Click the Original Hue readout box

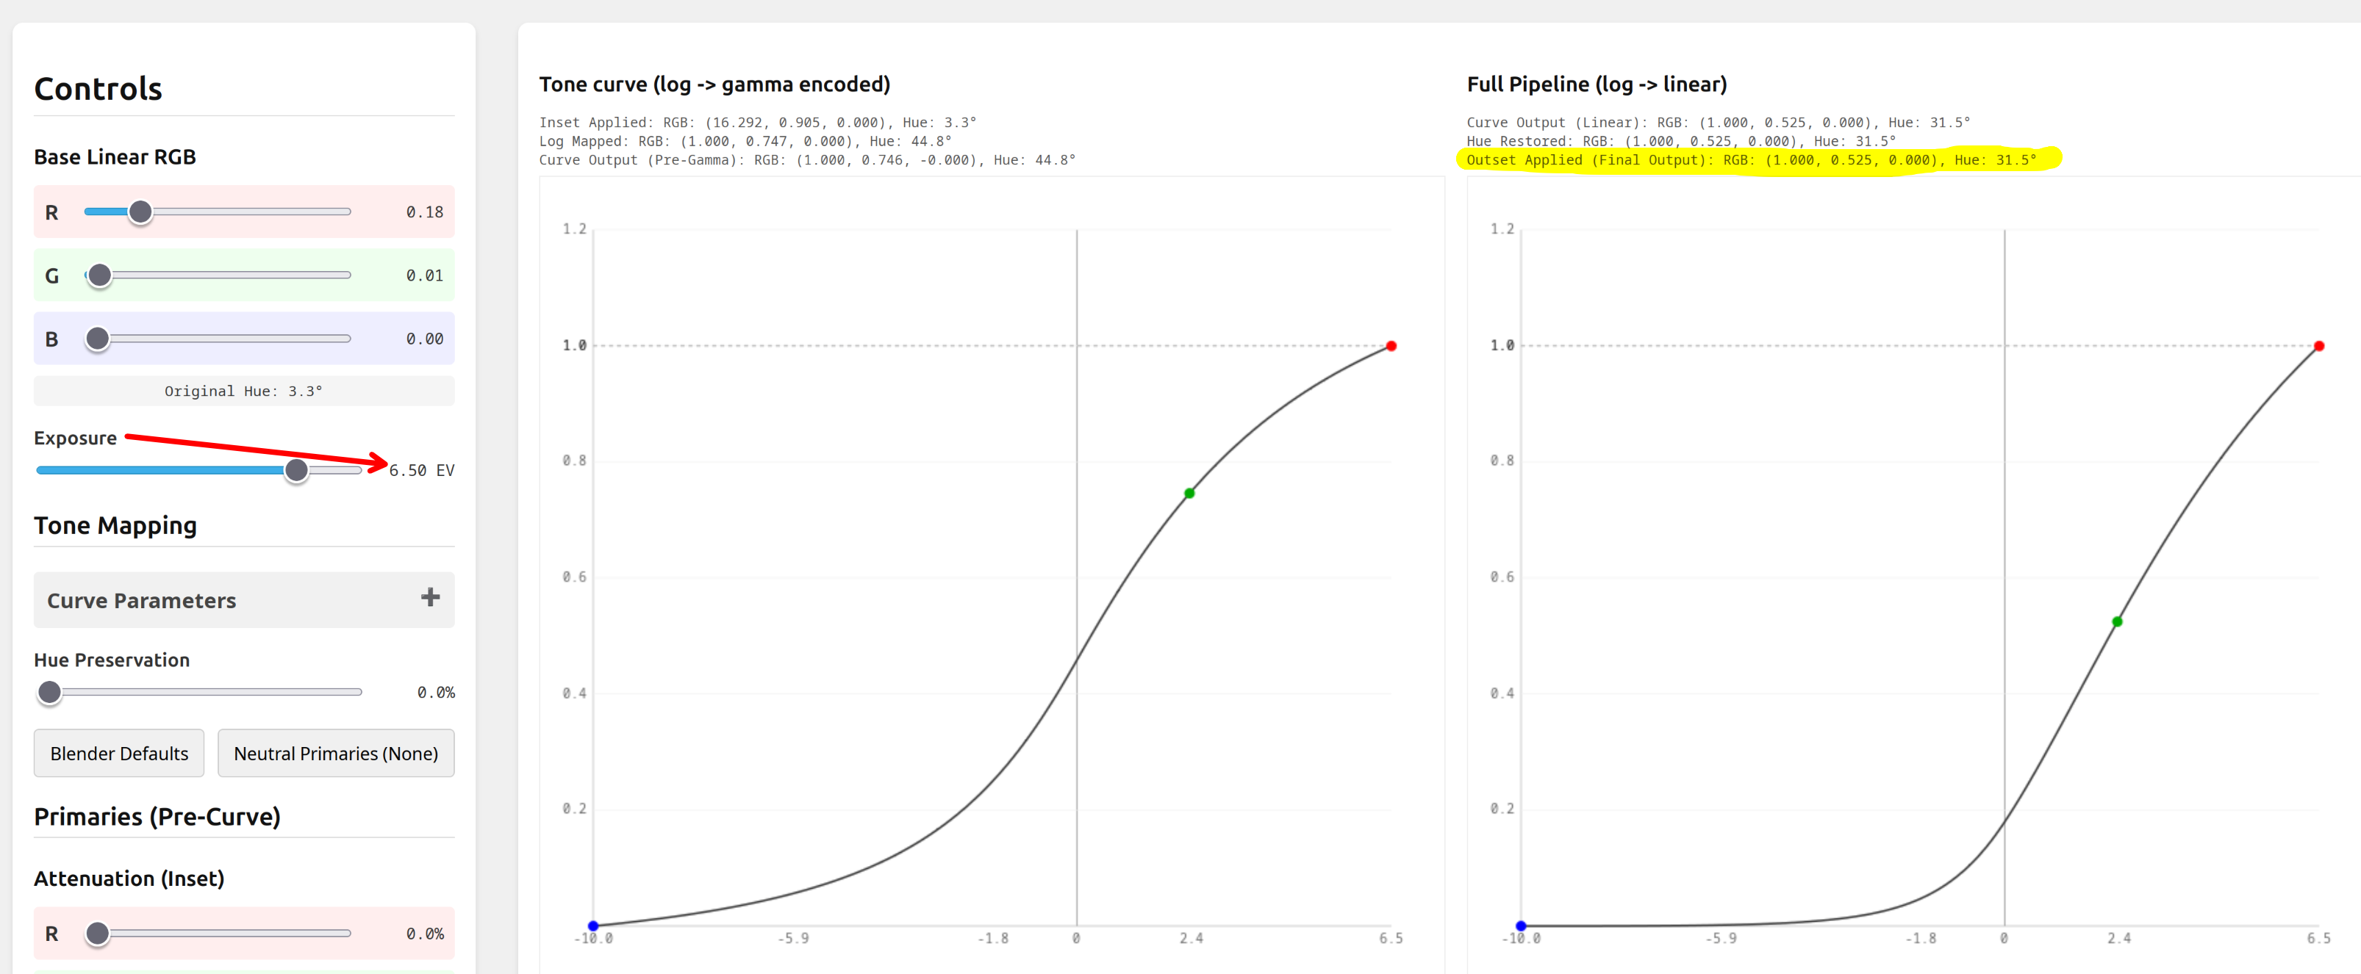pos(244,392)
